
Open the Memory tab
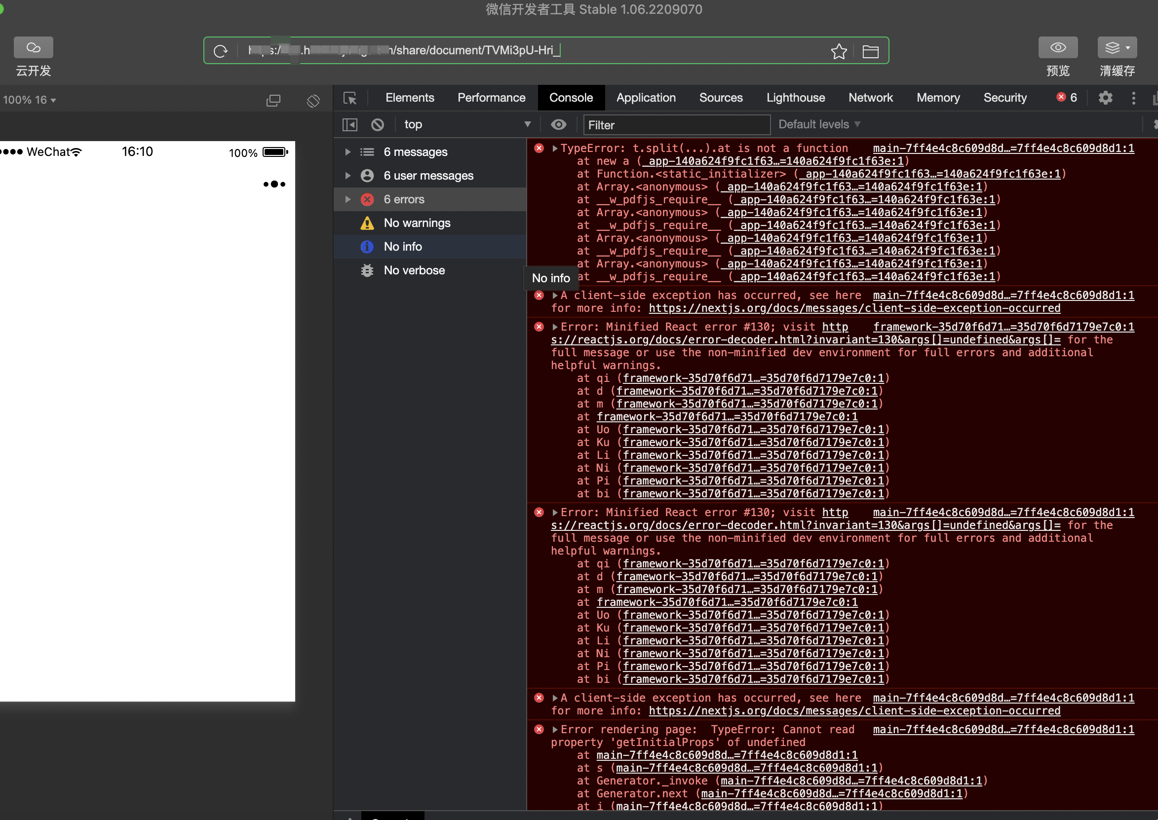point(938,98)
